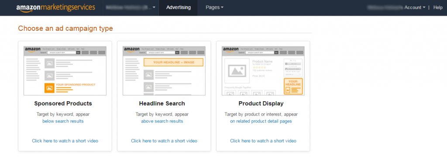Watch the short video for Sponsored Products
This screenshot has width=447, height=159.
tap(65, 141)
